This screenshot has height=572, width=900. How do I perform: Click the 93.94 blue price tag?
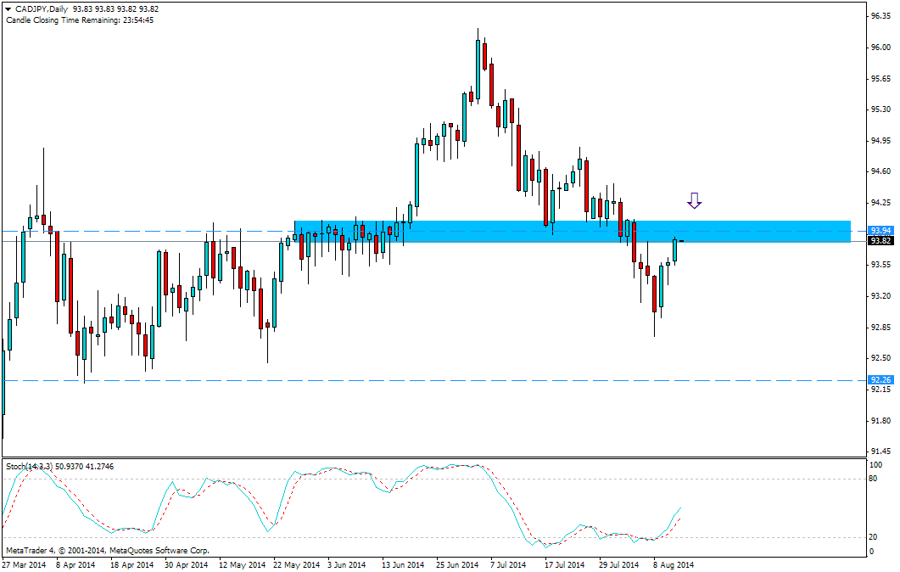pos(880,231)
